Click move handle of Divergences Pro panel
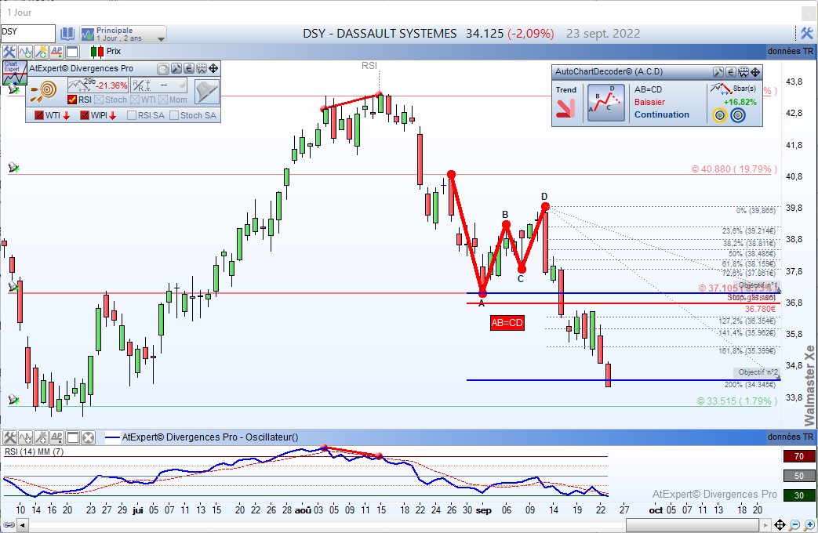Image resolution: width=818 pixels, height=533 pixels. pyautogui.click(x=213, y=69)
